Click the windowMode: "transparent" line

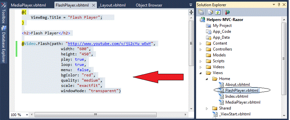pos(91,91)
